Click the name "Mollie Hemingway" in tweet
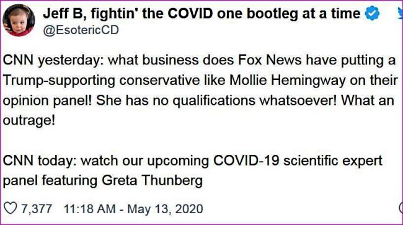Screen dimensions: 403x225 click(x=288, y=81)
